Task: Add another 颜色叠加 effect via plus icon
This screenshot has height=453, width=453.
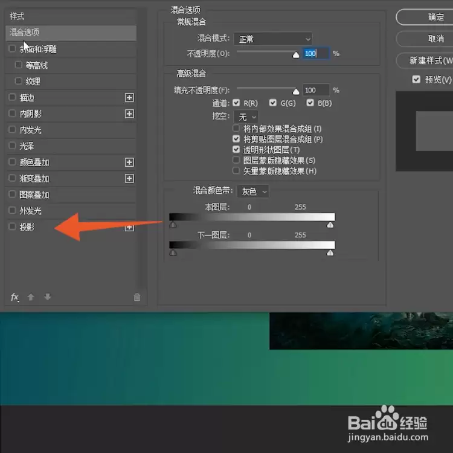Action: (x=129, y=162)
